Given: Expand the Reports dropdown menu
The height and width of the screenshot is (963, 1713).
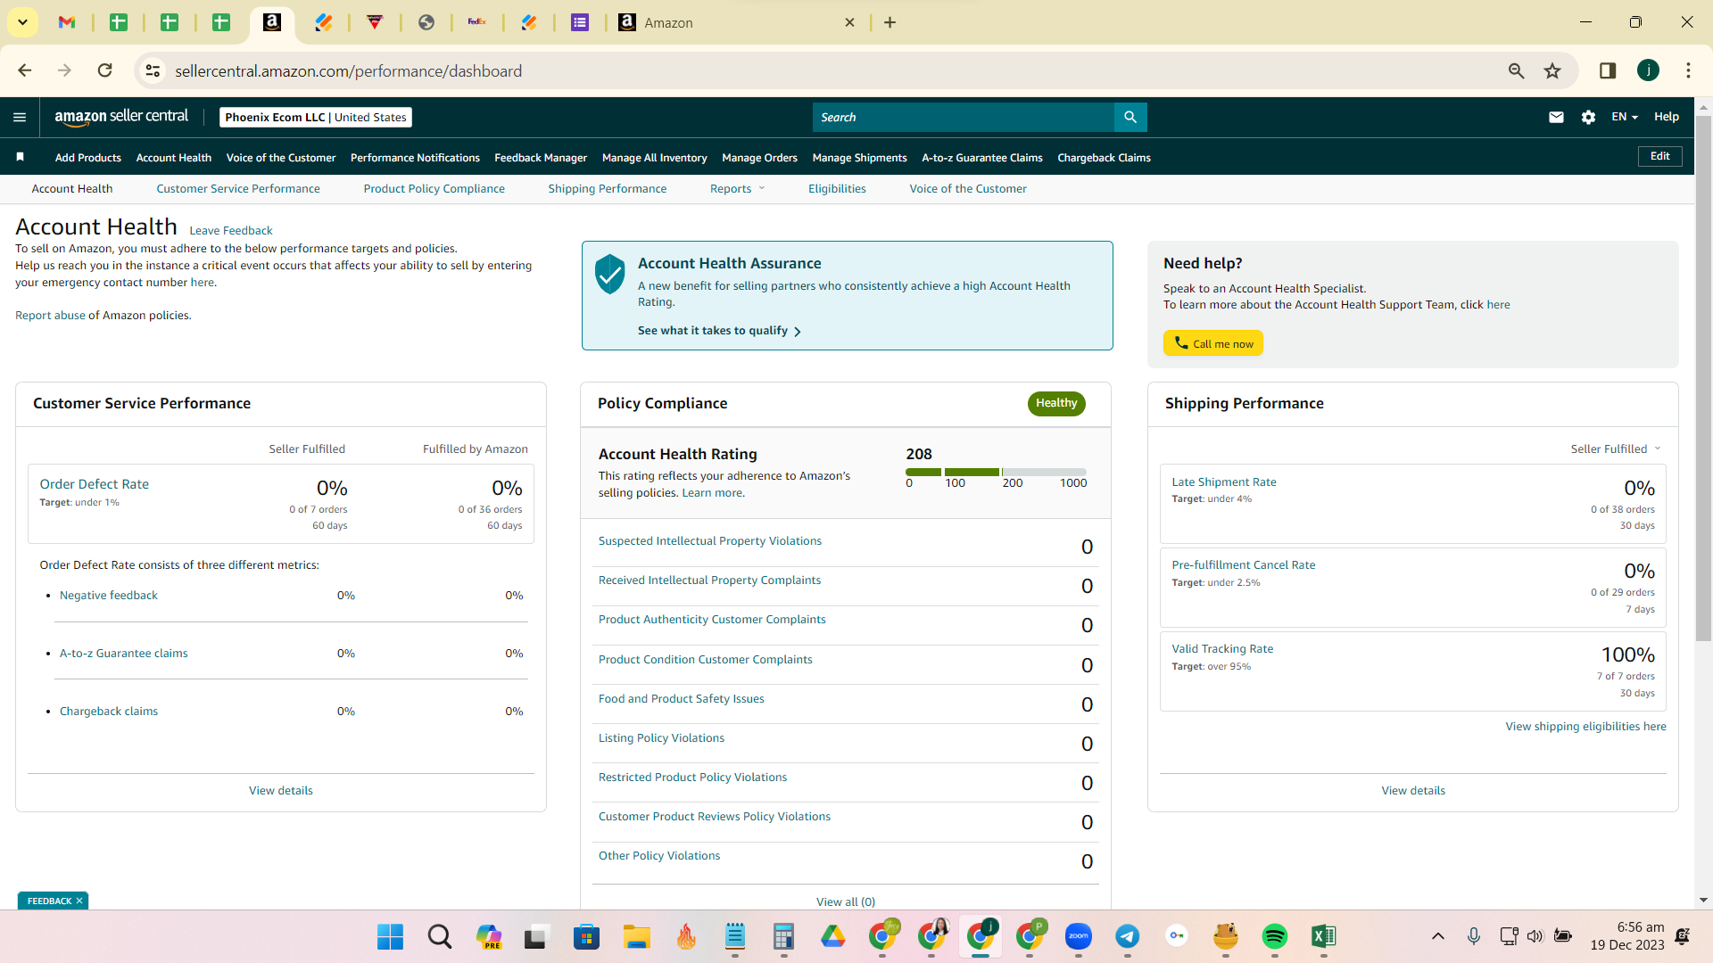Looking at the screenshot, I should pos(738,188).
